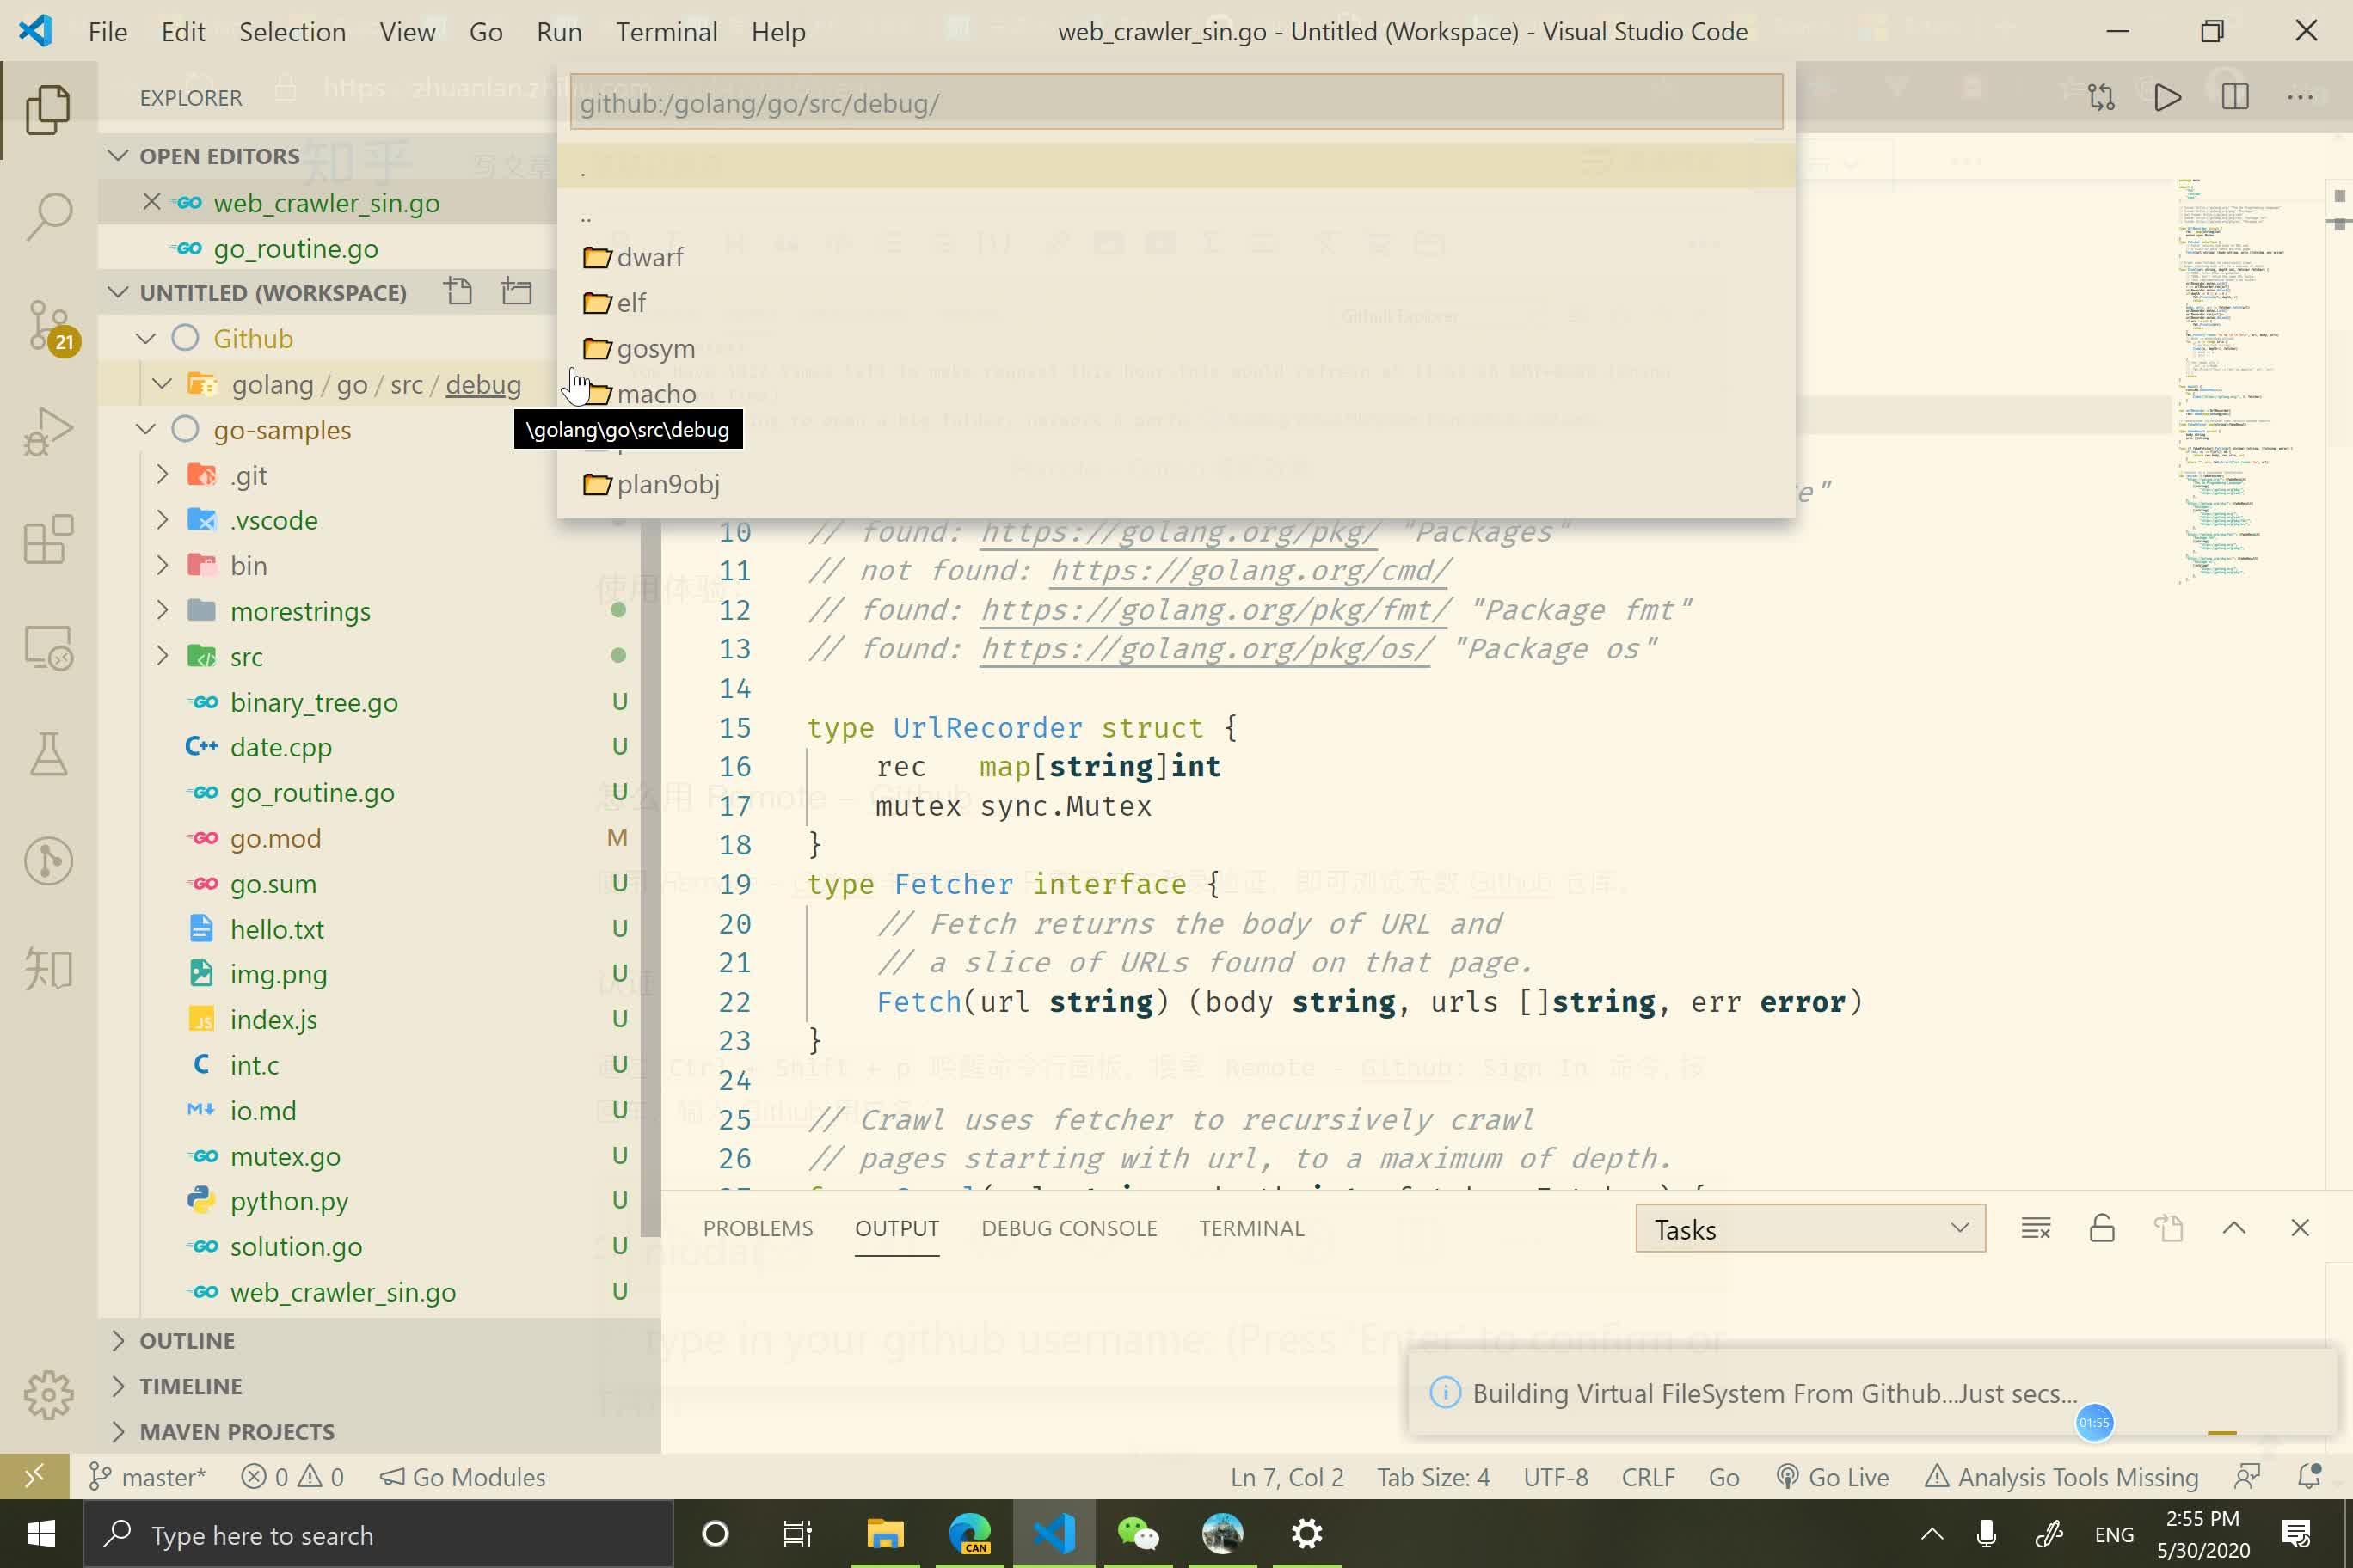Open the Zhihu activity bar icon
Screen dimensions: 2353x1568
point(48,968)
